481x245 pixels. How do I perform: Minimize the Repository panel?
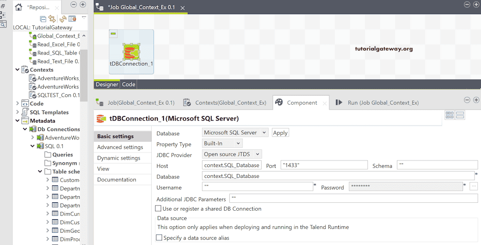pos(74,4)
